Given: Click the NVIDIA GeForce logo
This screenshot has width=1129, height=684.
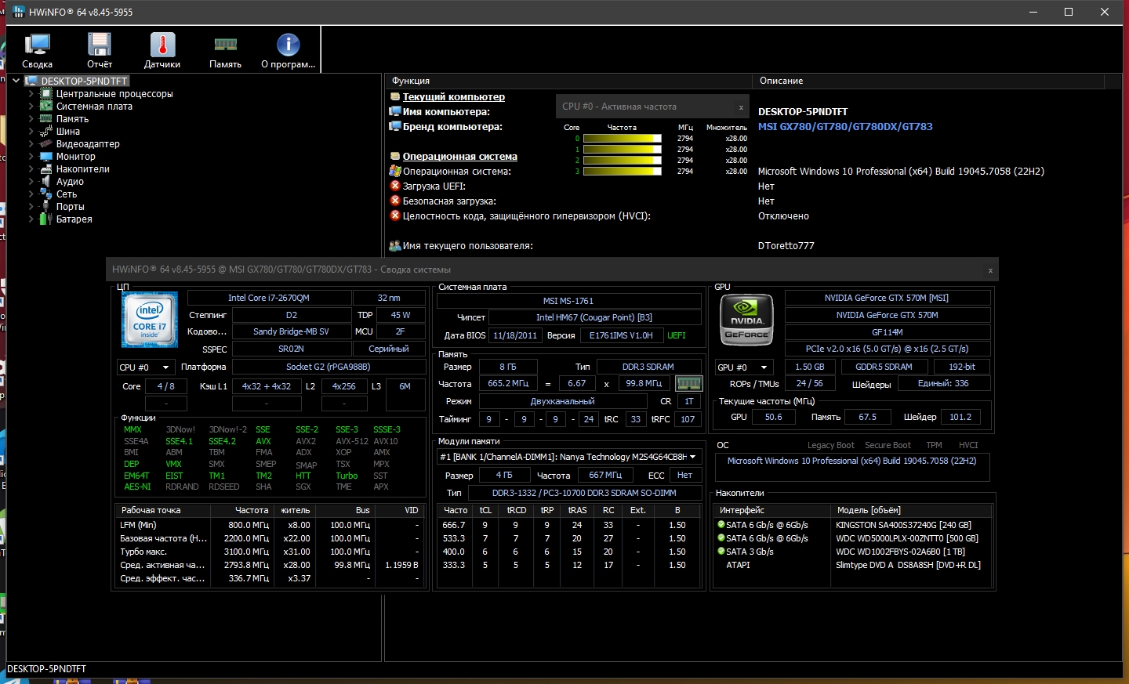Looking at the screenshot, I should (747, 320).
